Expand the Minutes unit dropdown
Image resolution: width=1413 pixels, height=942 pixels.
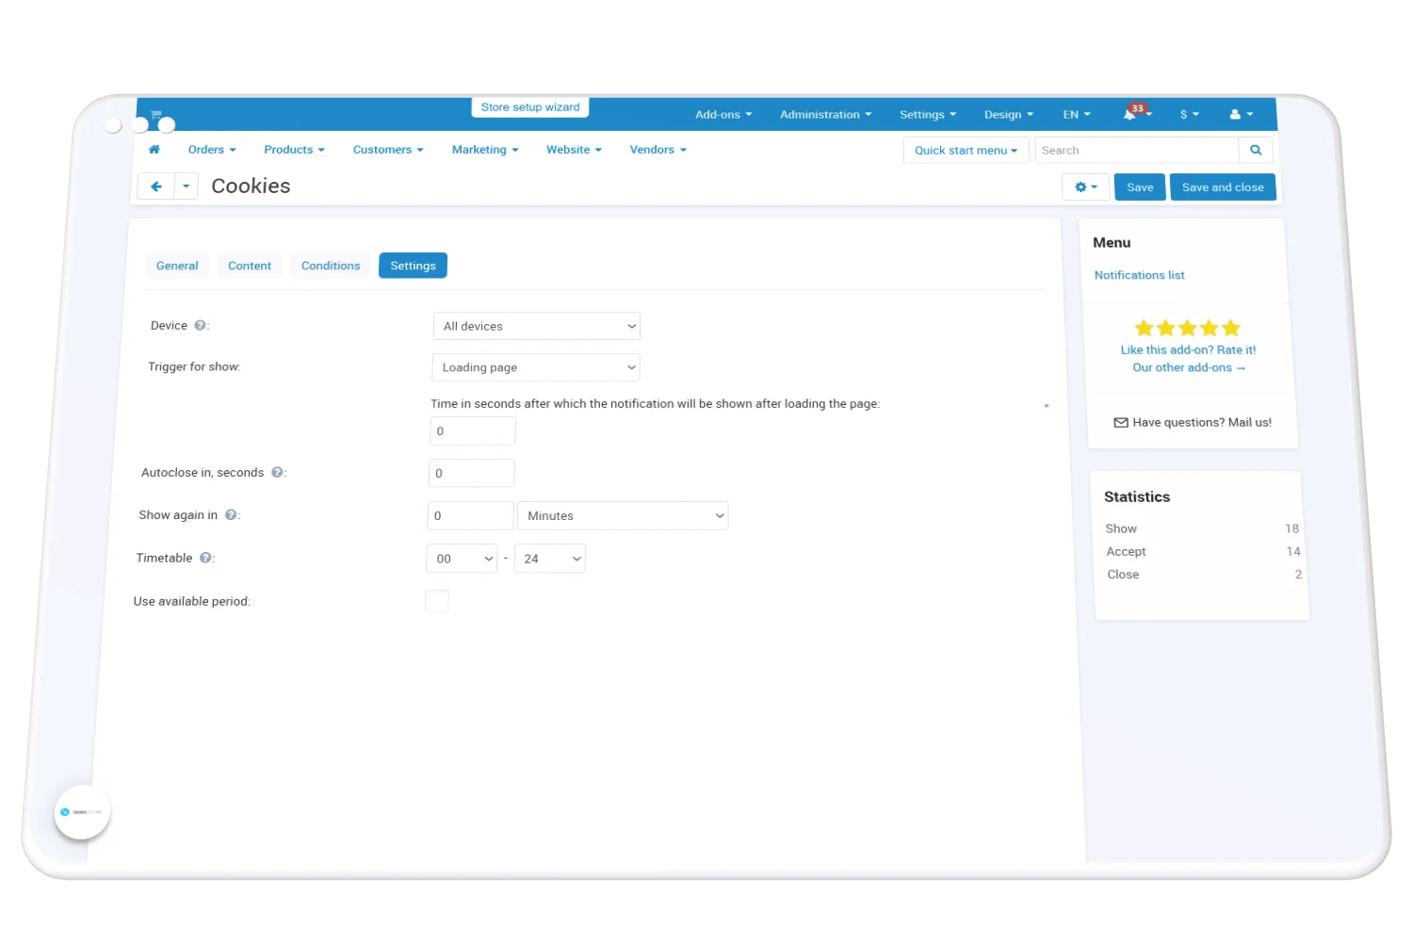622,516
